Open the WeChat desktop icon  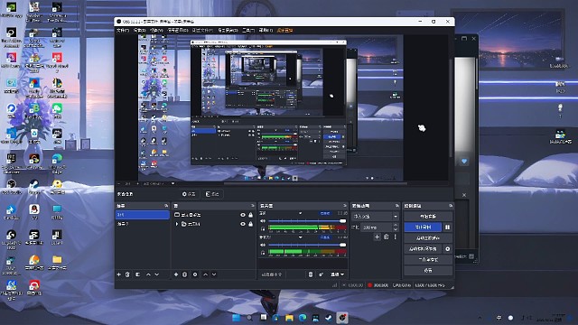pyautogui.click(x=57, y=111)
